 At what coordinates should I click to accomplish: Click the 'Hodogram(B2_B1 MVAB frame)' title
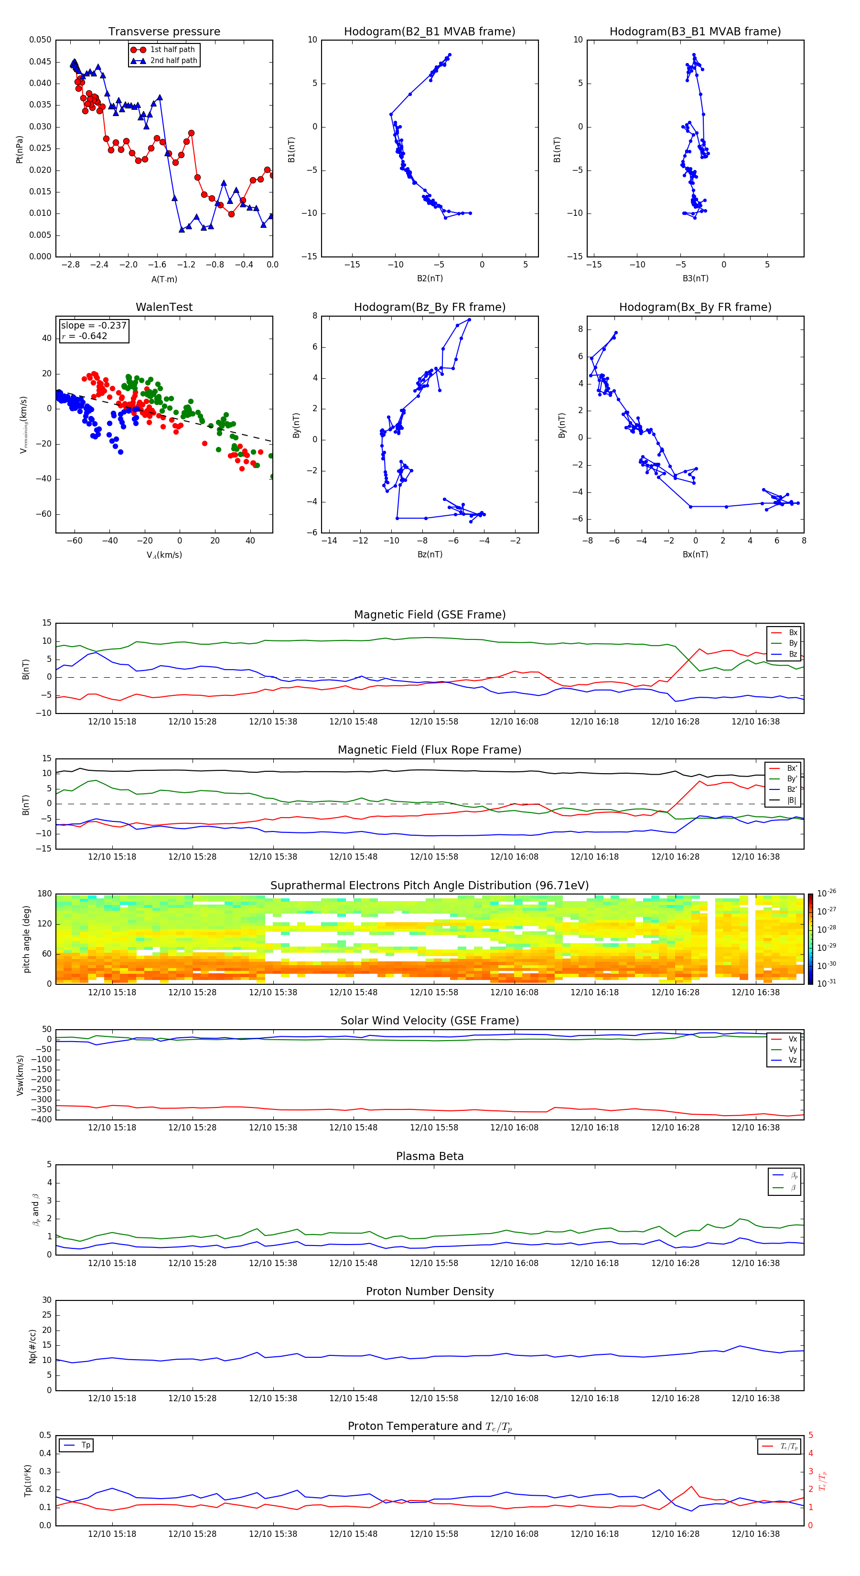(x=430, y=32)
